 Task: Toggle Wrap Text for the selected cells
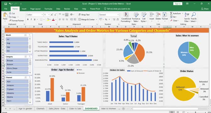[84, 15]
